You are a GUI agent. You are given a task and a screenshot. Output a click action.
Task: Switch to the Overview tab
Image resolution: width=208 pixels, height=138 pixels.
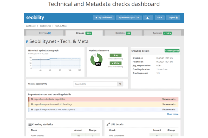[45, 33]
